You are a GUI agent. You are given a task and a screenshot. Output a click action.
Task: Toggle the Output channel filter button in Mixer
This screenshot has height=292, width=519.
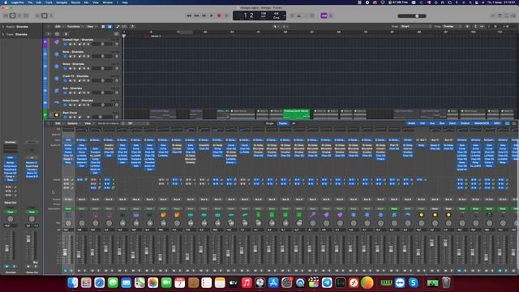[x=465, y=123]
